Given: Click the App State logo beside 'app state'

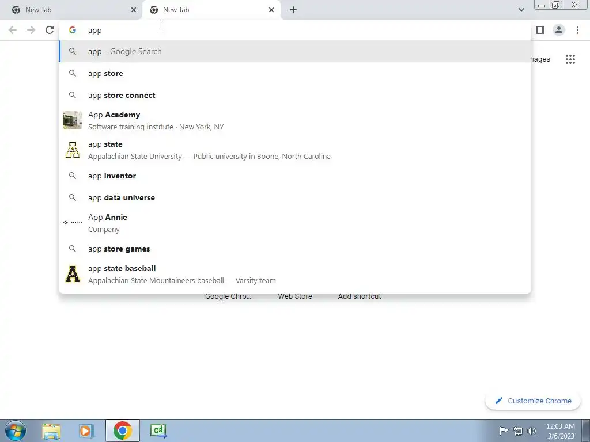Looking at the screenshot, I should (73, 150).
